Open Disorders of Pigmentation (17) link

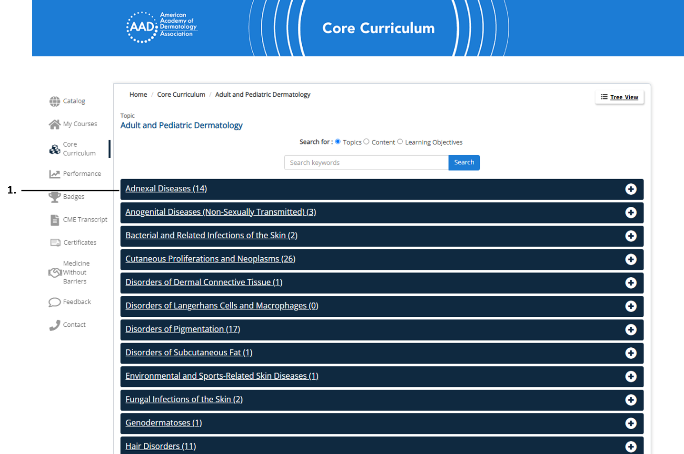183,329
